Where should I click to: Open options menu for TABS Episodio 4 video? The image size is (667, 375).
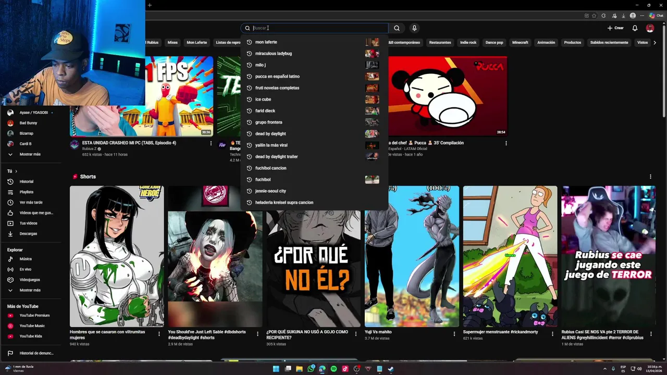pos(211,143)
